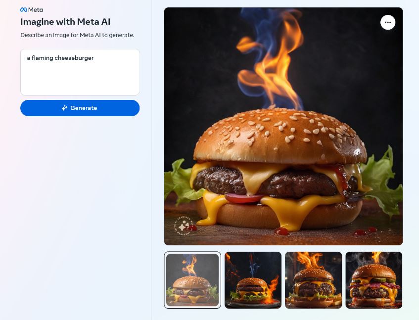Click the Imagined with AI watermark on large image
The width and height of the screenshot is (419, 320).
(184, 226)
